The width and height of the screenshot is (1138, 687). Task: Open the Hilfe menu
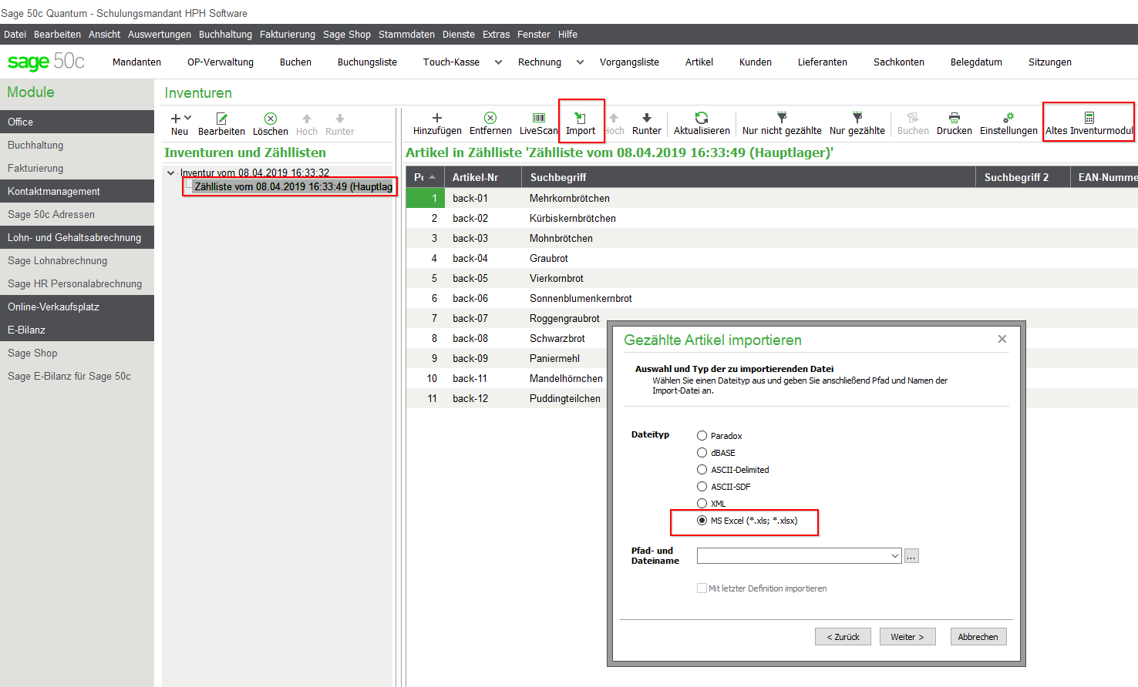click(567, 35)
